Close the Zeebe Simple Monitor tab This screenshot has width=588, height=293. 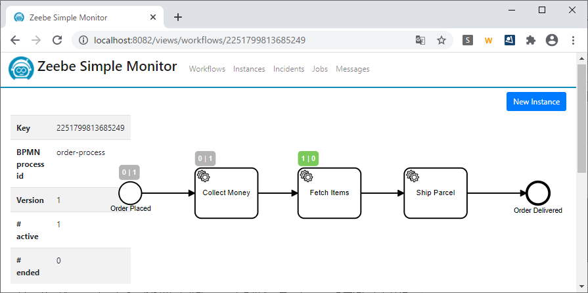pos(153,17)
